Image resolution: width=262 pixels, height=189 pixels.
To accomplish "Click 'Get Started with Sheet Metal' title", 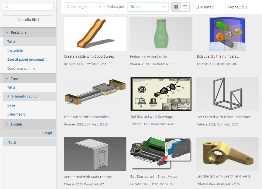I will 153,177.
